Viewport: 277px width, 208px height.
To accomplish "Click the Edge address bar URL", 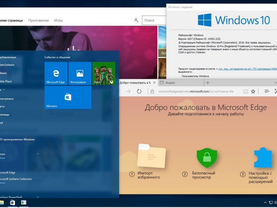I will [196, 92].
